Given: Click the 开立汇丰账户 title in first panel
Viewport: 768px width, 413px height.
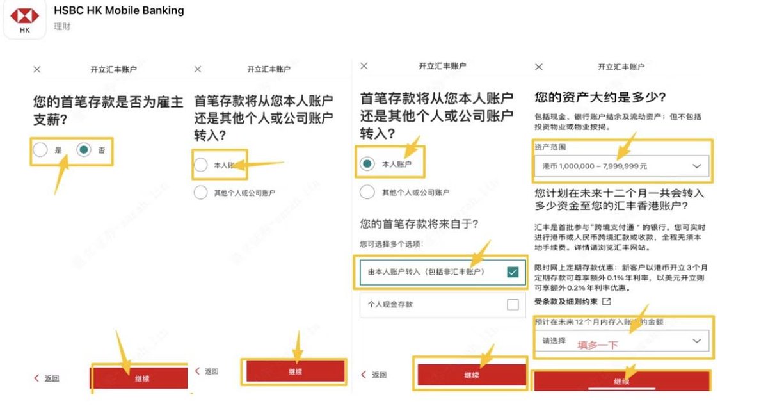Looking at the screenshot, I should (114, 69).
